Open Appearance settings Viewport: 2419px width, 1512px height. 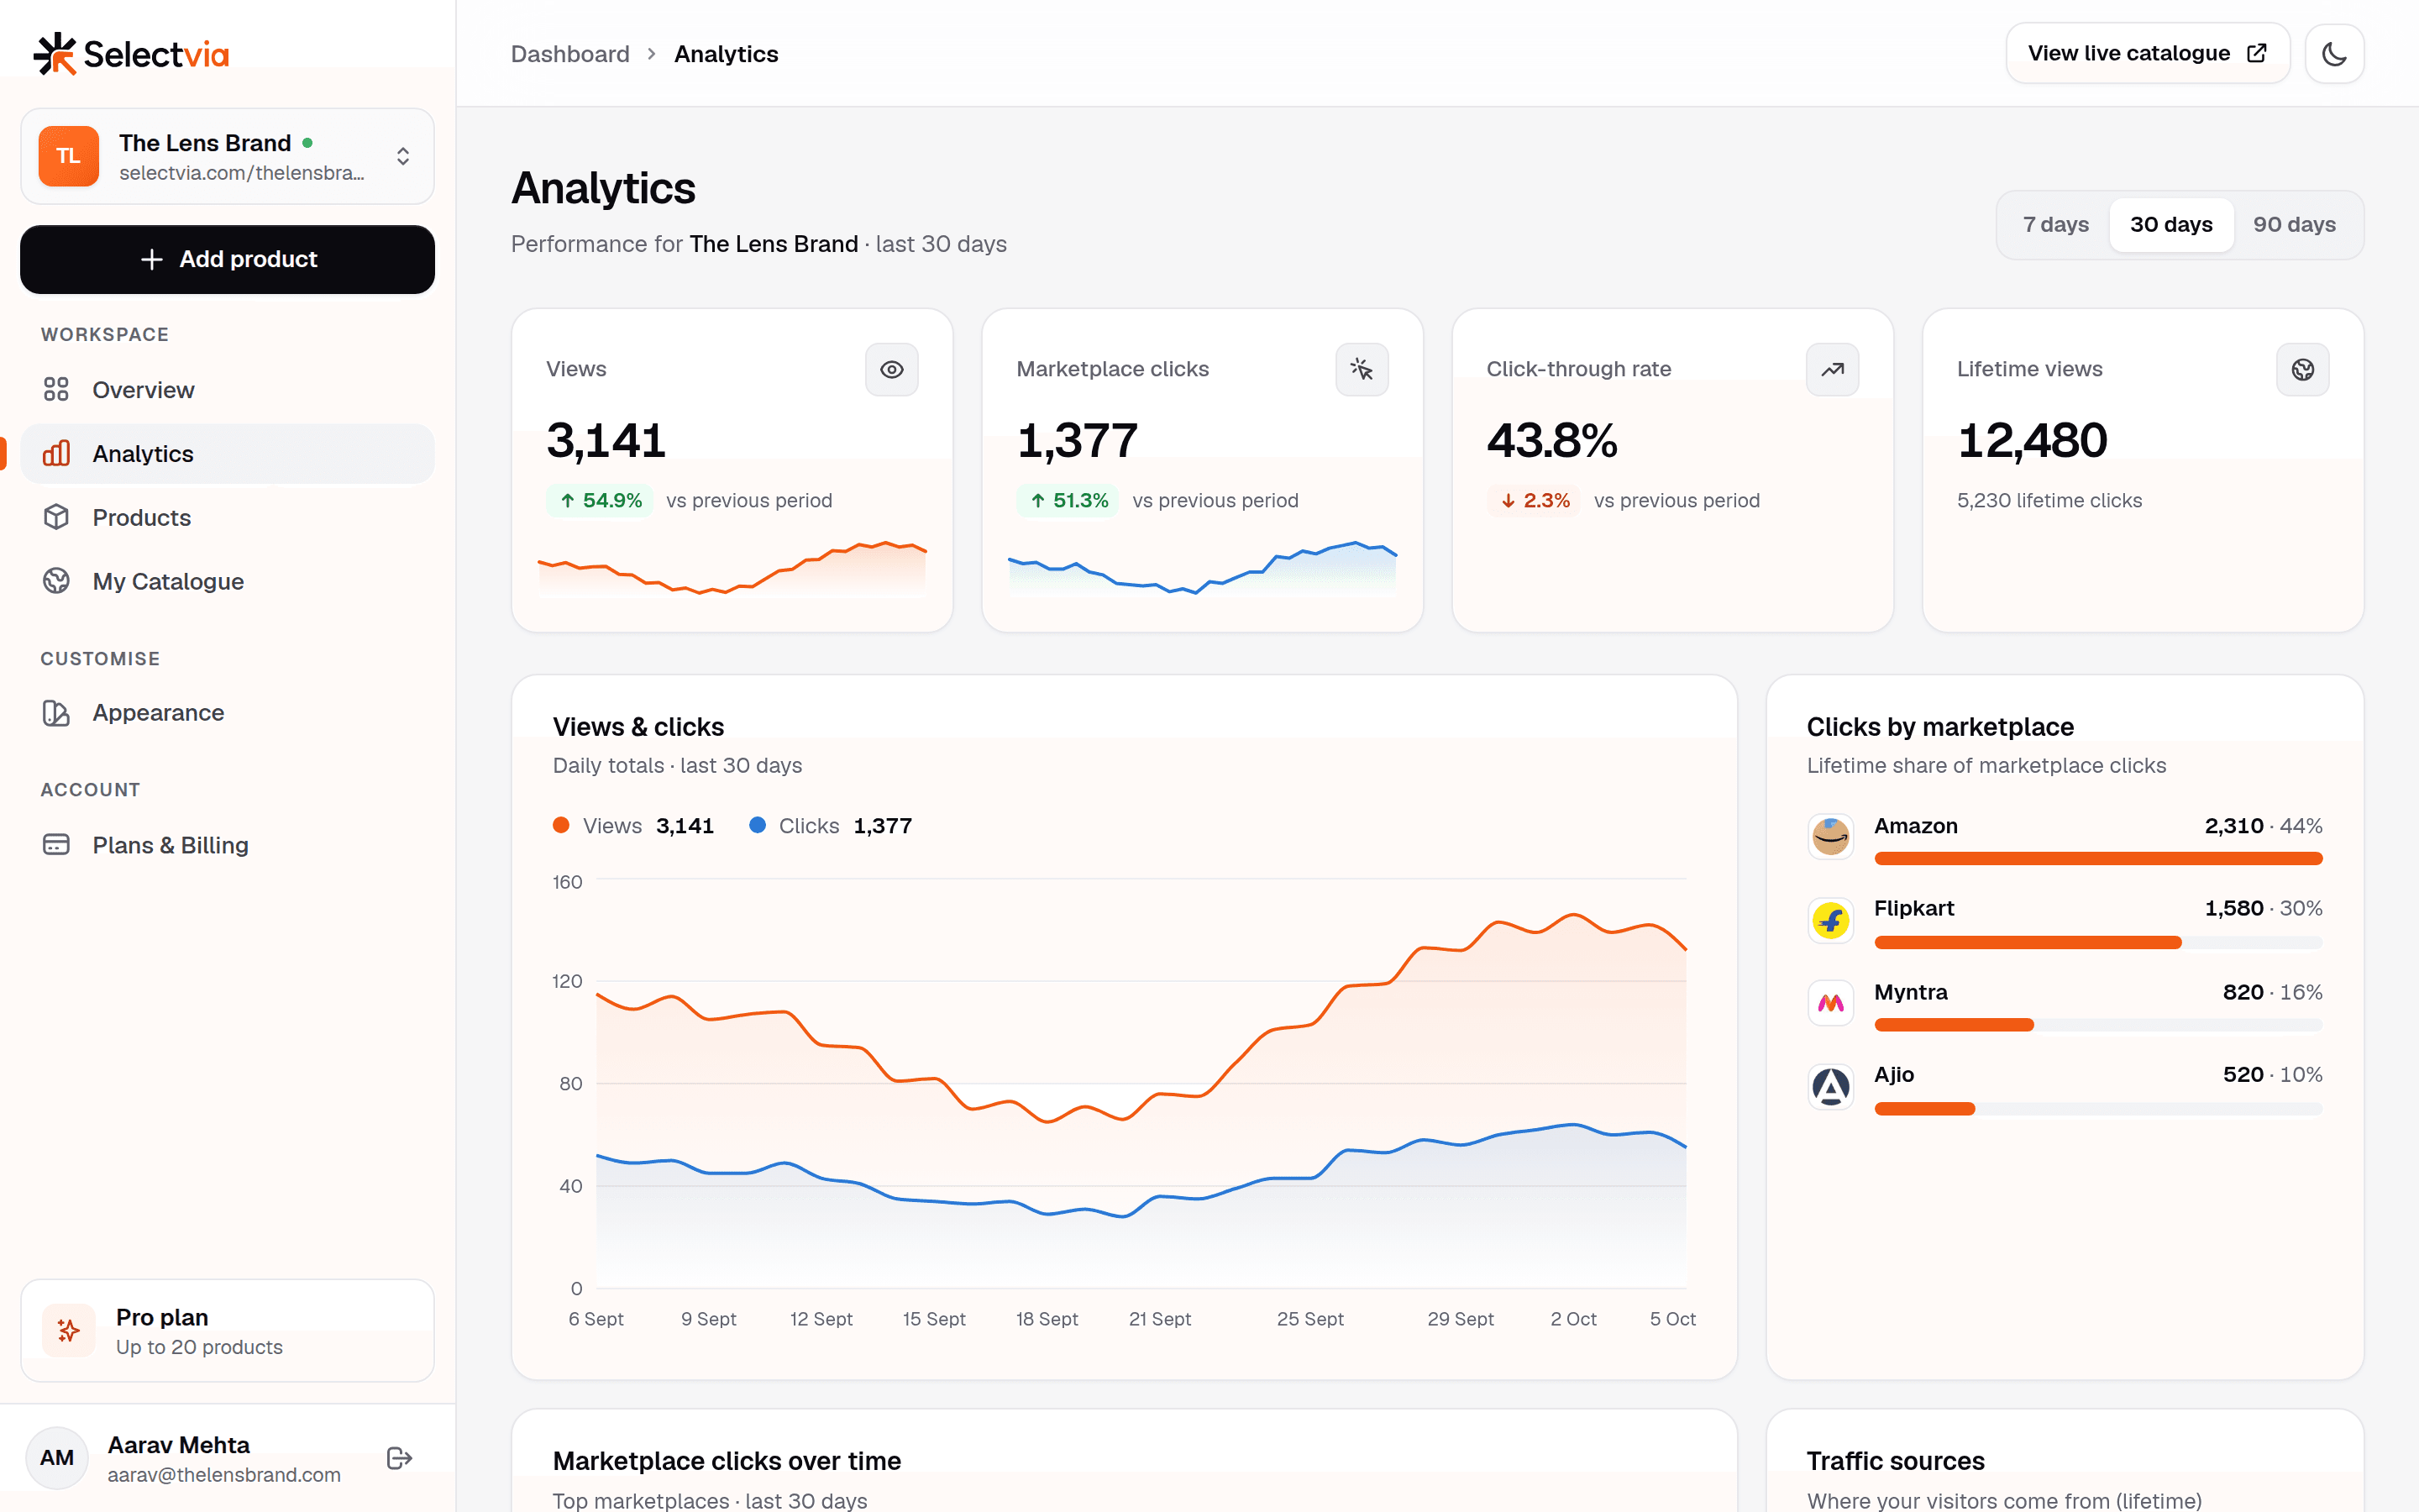click(x=227, y=713)
